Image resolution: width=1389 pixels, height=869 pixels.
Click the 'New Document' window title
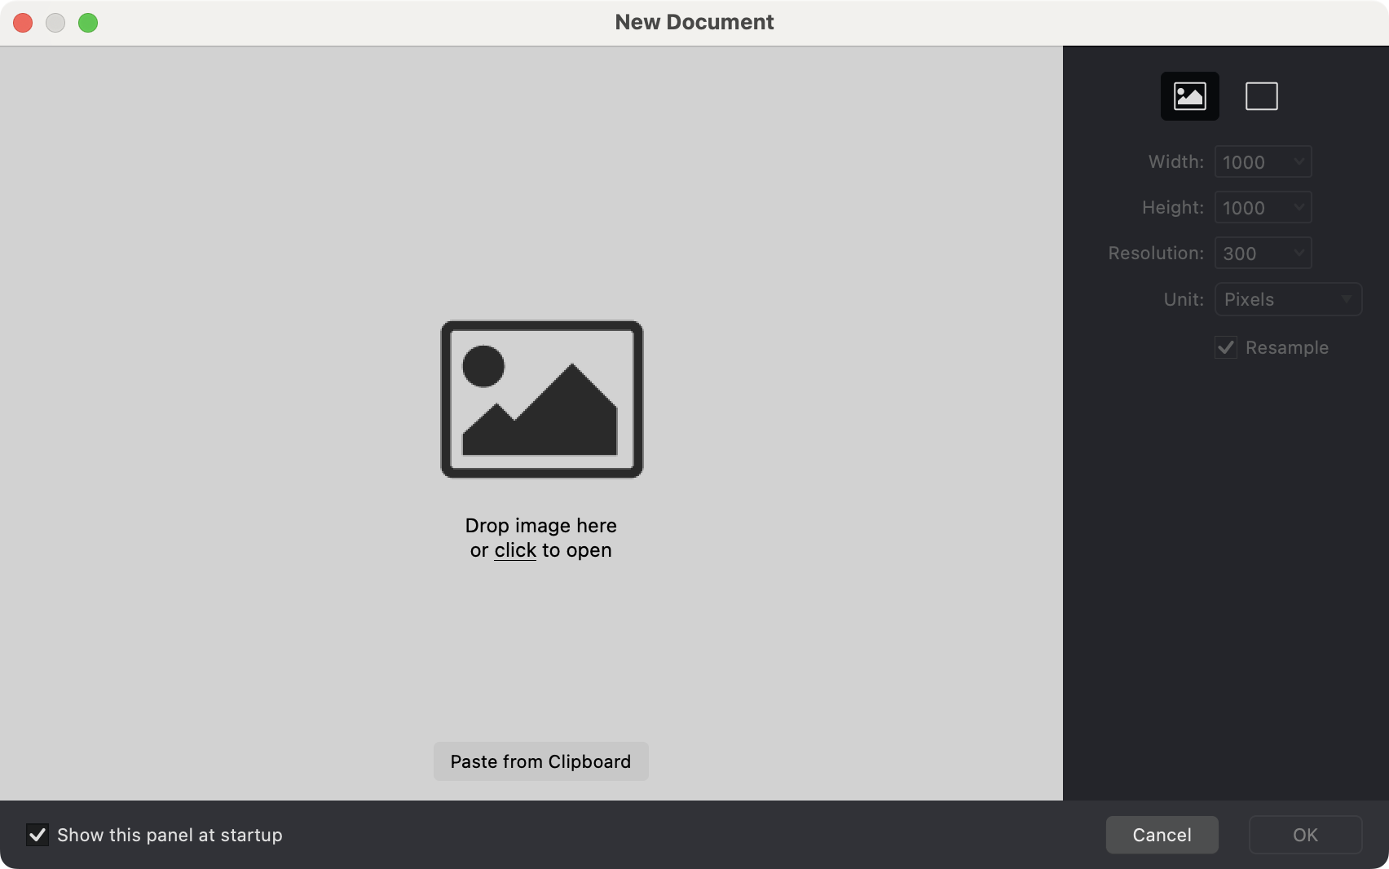[x=694, y=22]
